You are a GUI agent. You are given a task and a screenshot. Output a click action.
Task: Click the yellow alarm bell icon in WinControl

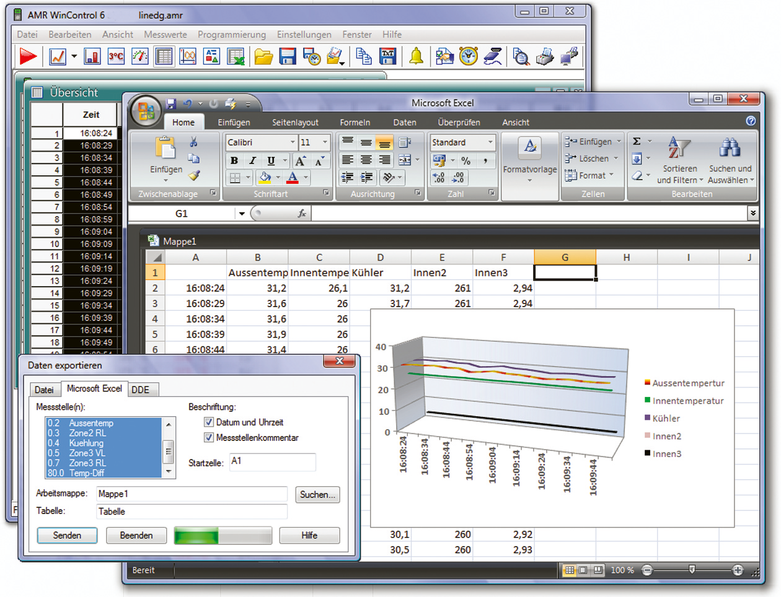pyautogui.click(x=416, y=57)
